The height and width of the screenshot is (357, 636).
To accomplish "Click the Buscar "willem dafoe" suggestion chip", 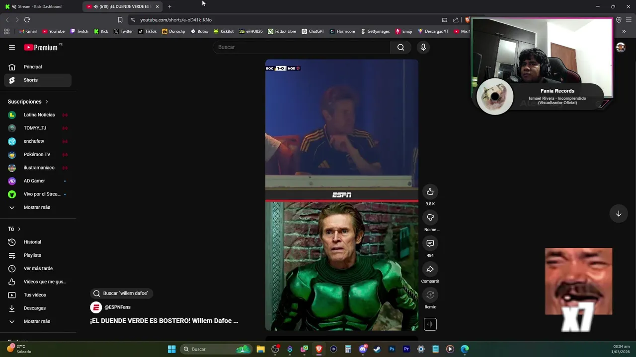I will pos(121,293).
